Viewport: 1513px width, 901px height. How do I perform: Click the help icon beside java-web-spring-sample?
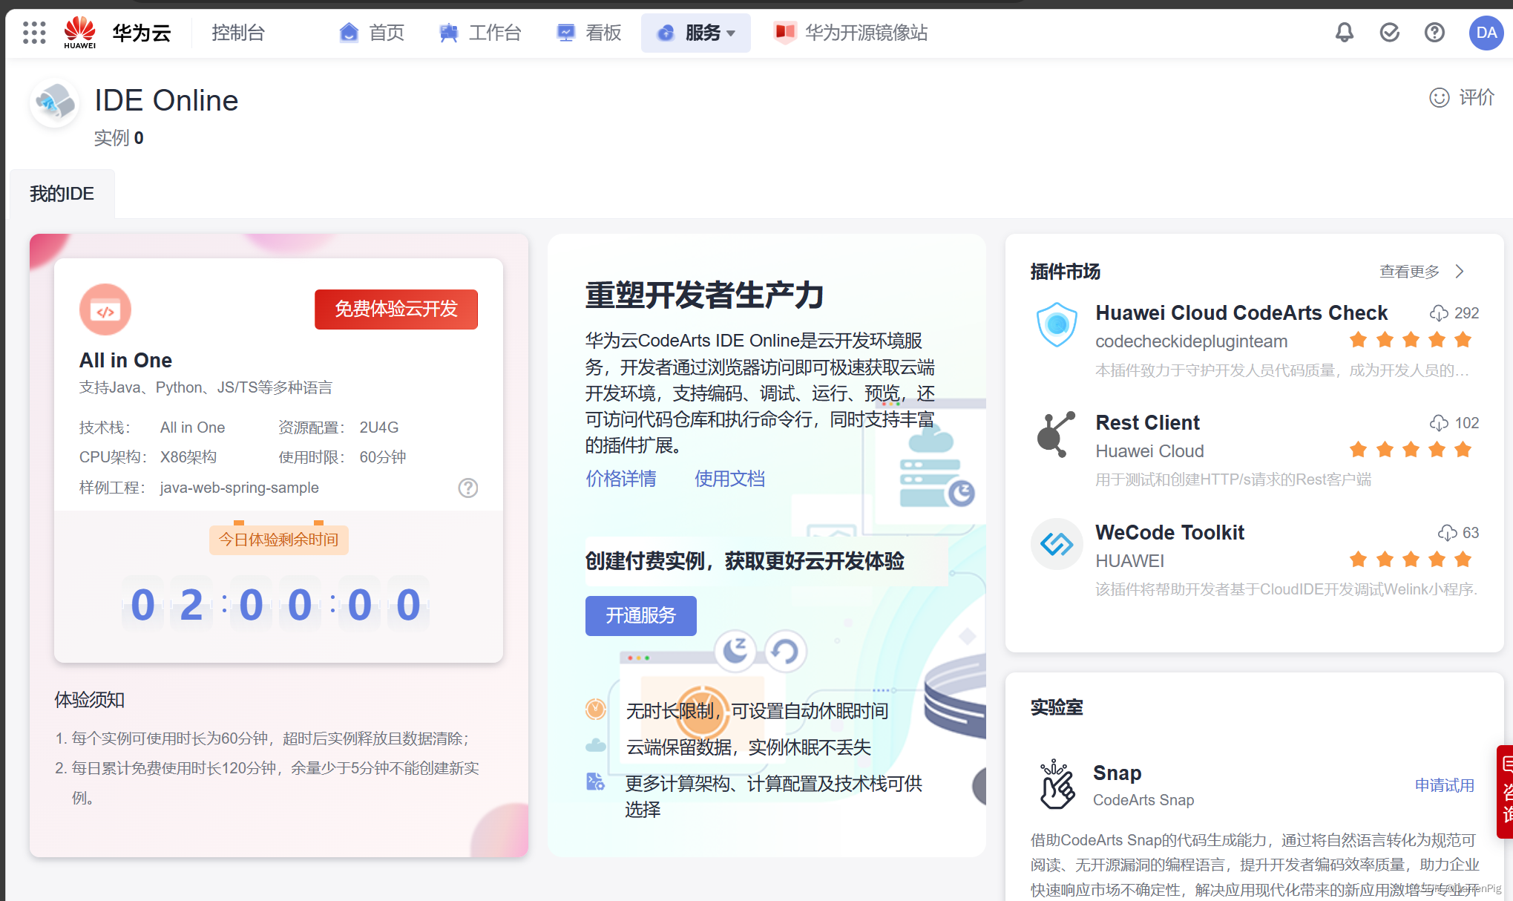click(468, 488)
